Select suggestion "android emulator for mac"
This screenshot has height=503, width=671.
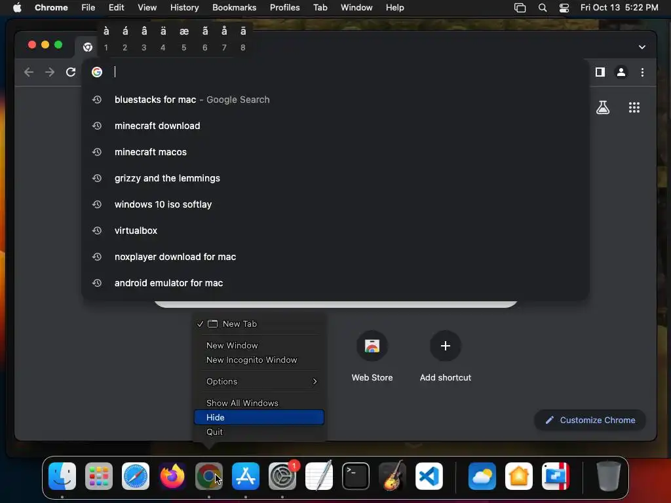[x=335, y=283]
